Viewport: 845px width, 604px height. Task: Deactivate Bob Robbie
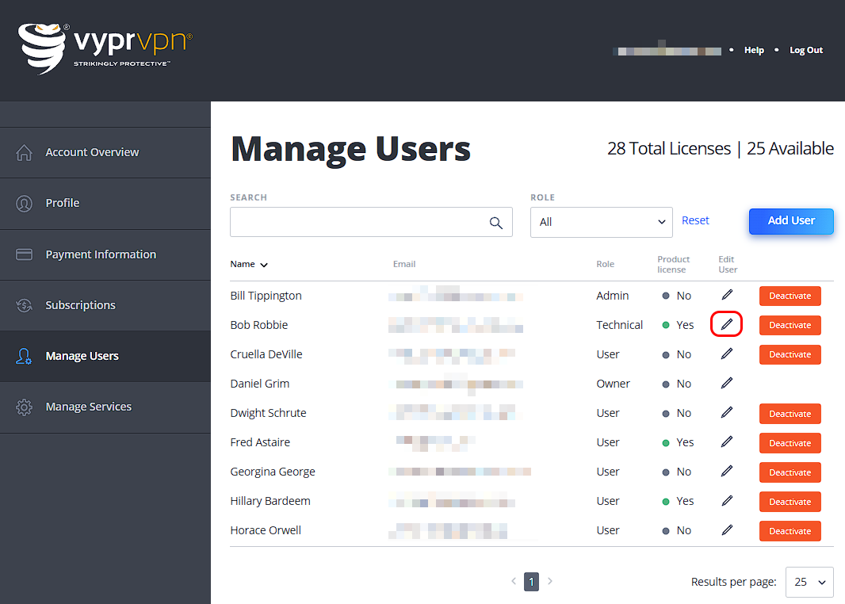(790, 326)
